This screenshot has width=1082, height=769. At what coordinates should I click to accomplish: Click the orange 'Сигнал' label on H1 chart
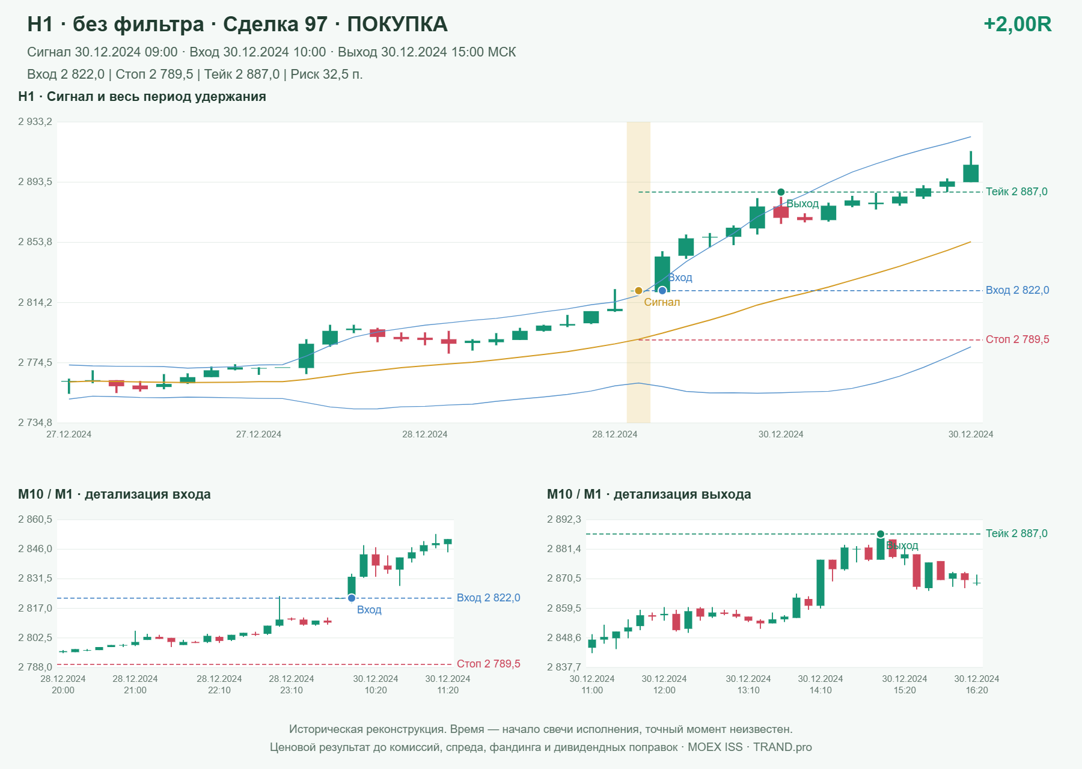click(662, 302)
